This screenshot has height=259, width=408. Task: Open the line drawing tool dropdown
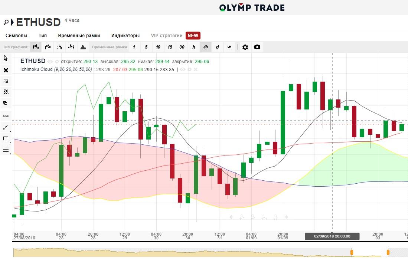click(x=6, y=127)
